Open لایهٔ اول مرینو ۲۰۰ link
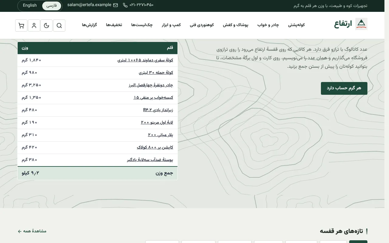The image size is (389, 243). click(157, 123)
